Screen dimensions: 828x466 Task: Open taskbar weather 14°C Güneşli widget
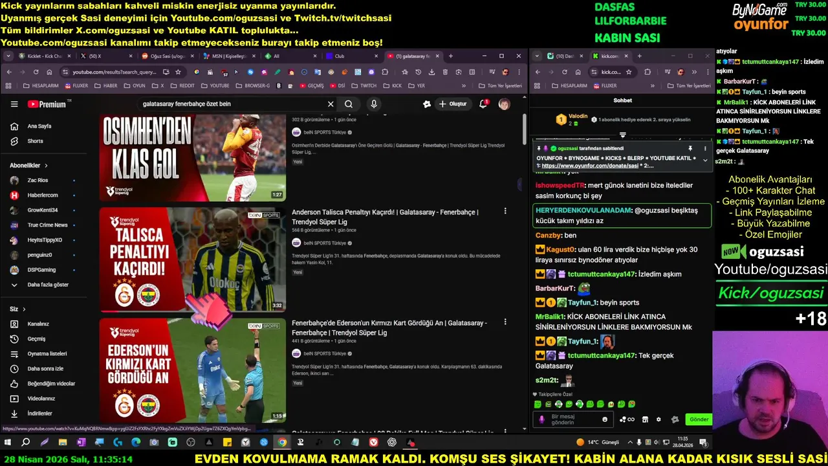pyautogui.click(x=598, y=443)
